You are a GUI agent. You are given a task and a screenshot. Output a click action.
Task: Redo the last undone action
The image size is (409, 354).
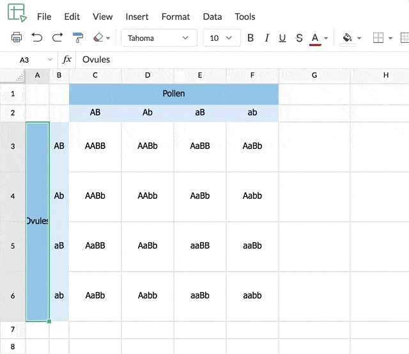(58, 38)
